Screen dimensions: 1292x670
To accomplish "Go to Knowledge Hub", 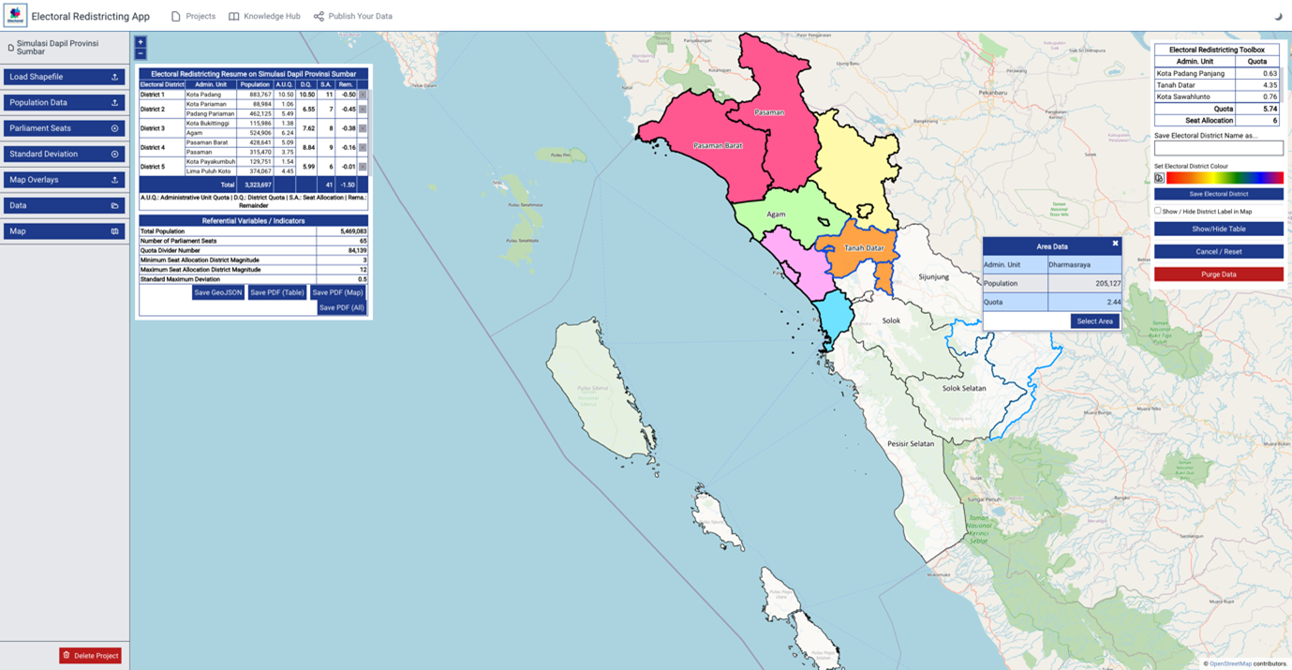I will [264, 16].
